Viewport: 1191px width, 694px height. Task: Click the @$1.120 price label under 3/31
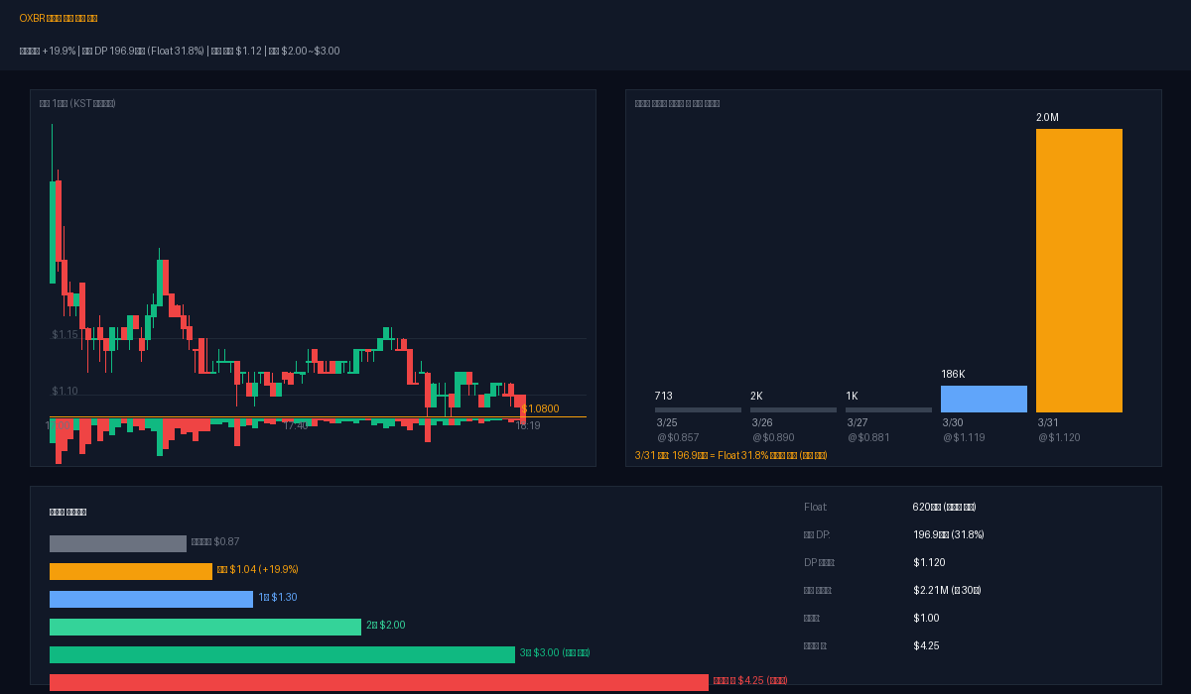(1059, 437)
